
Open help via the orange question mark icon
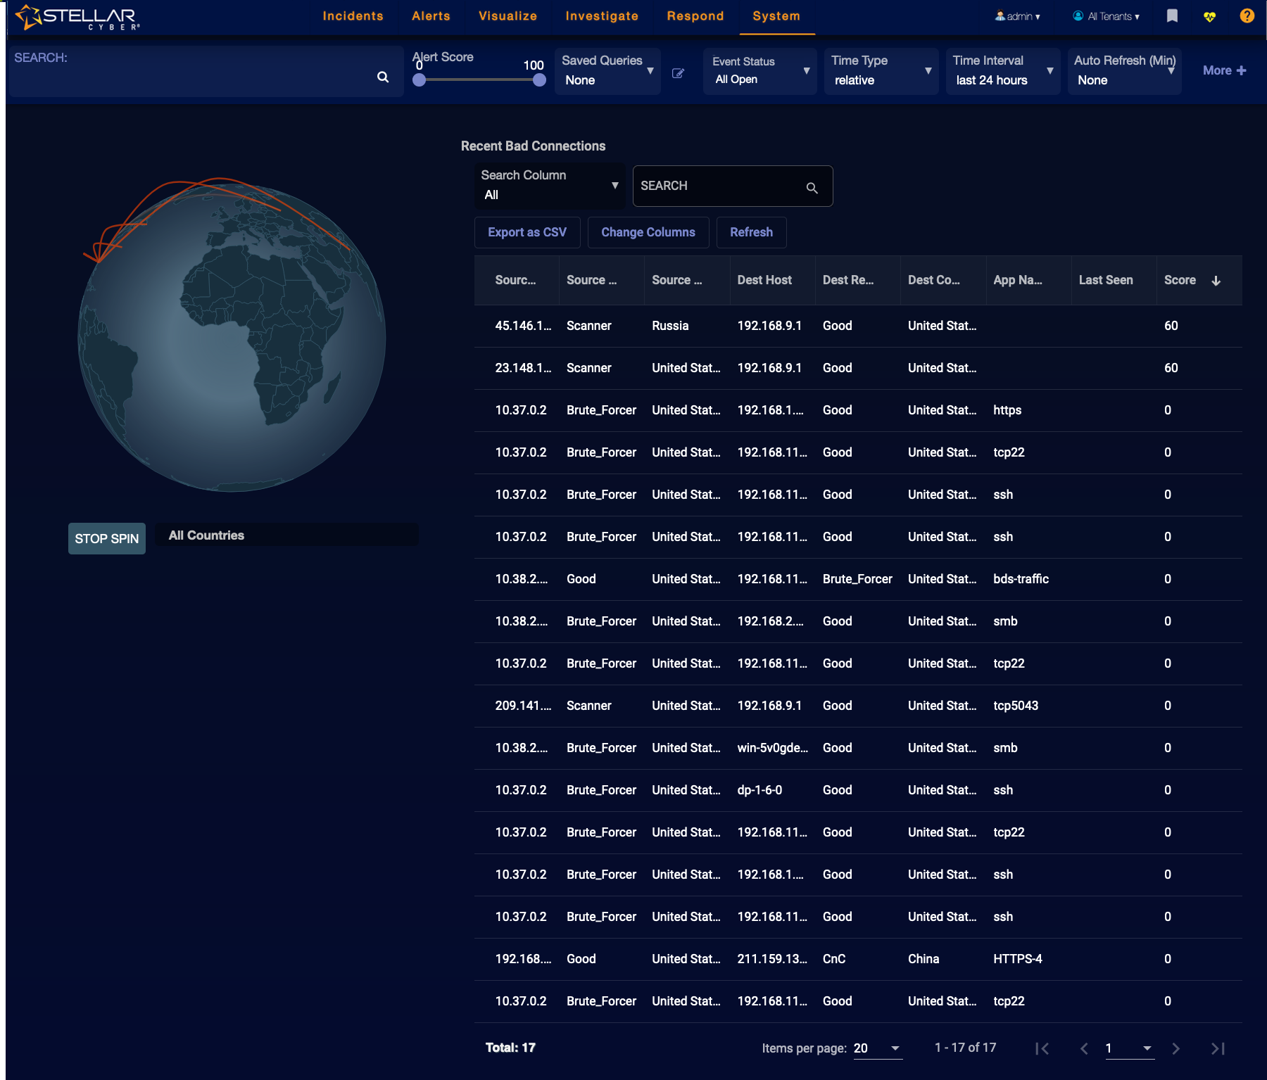[x=1247, y=15]
